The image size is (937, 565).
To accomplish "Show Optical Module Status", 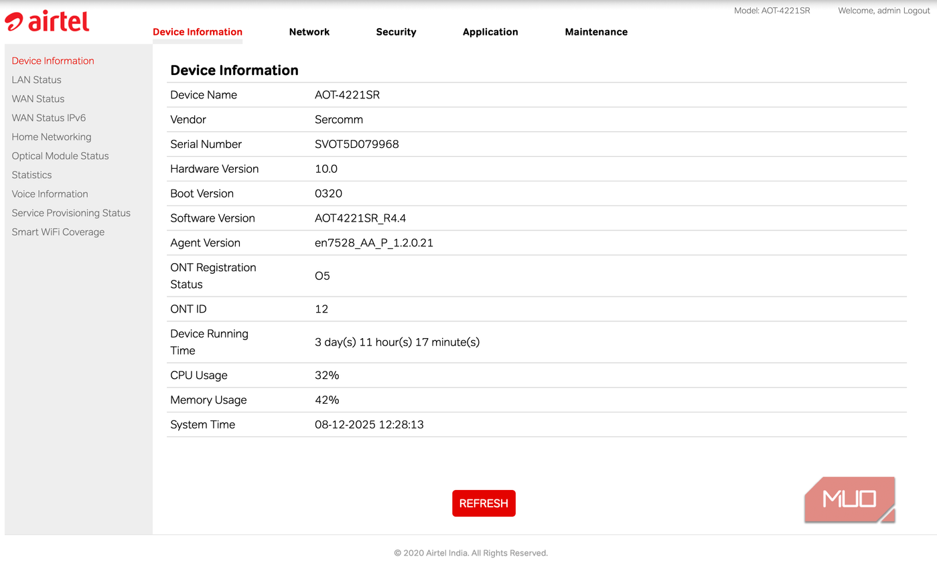I will point(60,156).
